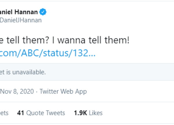Open the 41 Quote Tweets list
The height and width of the screenshot is (125, 174).
tap(41, 112)
